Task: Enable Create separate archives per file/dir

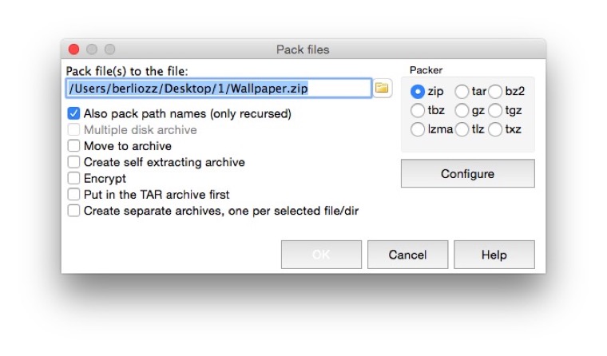Action: point(74,211)
